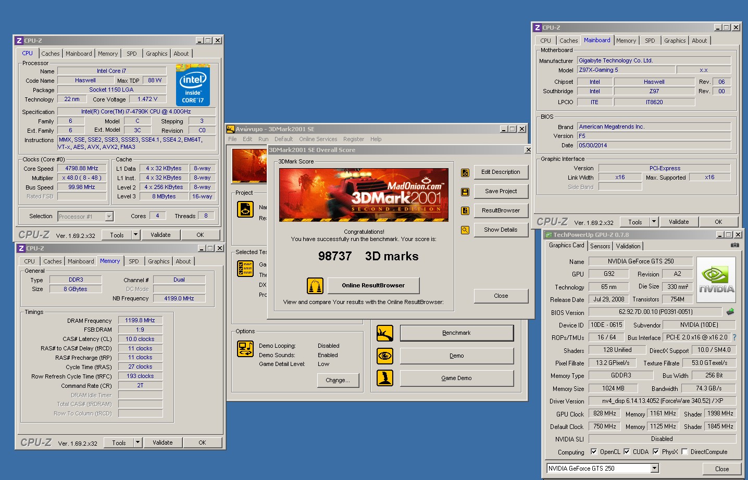
Task: Open the Online Services menu in 3DMark
Action: 318,140
